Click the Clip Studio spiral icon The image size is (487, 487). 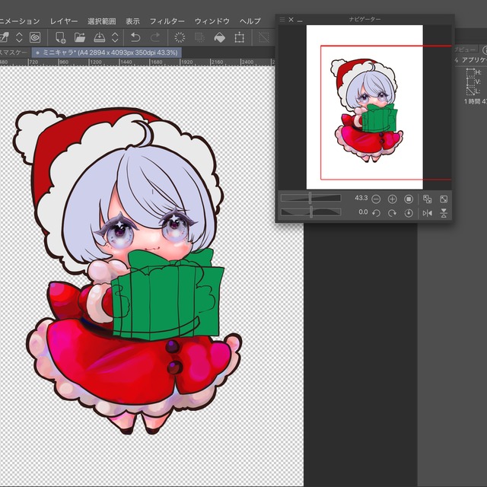[35, 37]
